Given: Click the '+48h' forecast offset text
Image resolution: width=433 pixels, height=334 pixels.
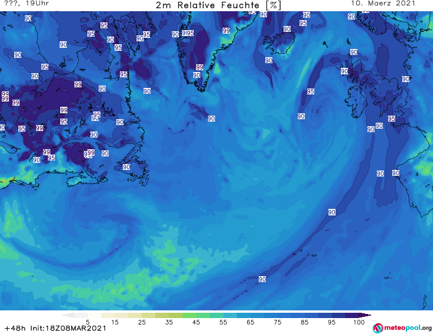Looking at the screenshot, I should 15,328.
